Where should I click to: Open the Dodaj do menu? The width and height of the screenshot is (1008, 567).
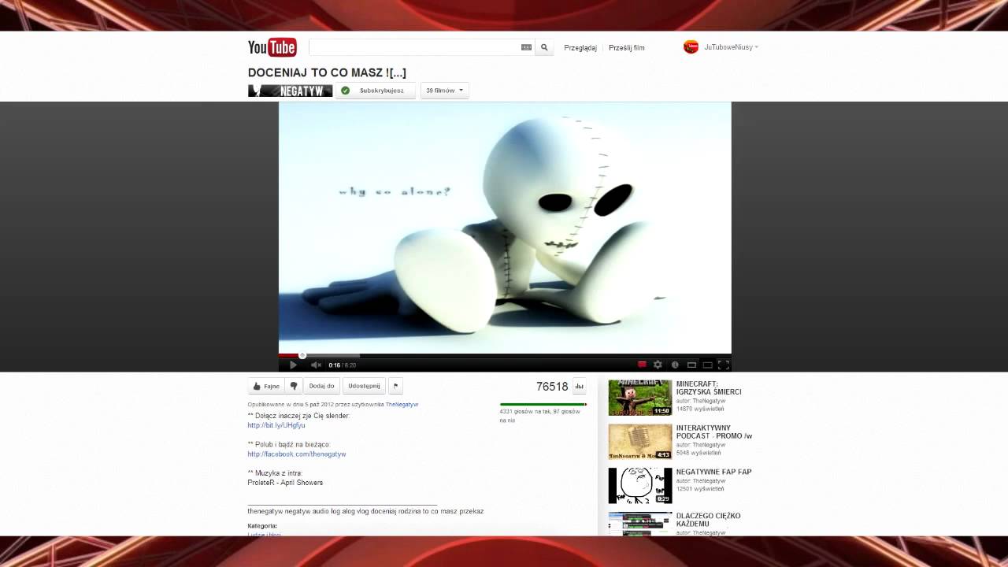322,386
